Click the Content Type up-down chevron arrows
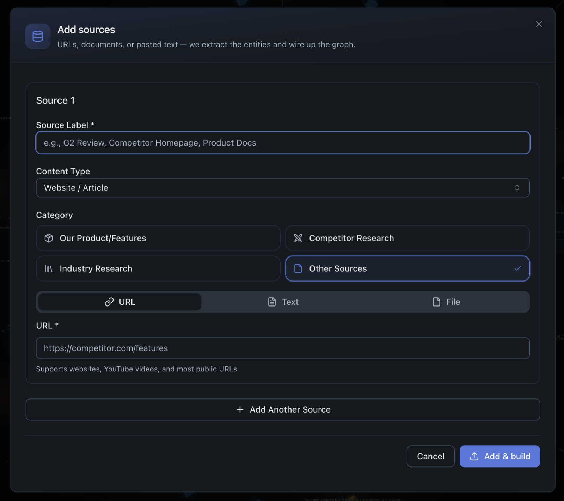 coord(517,188)
